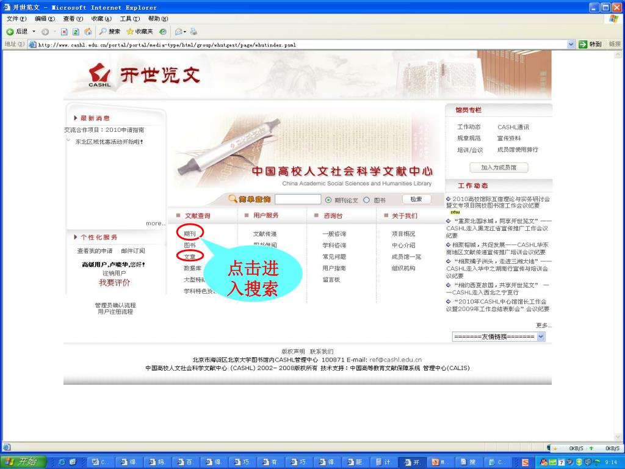Switch to the taskbar window labeled 搜
Image resolution: width=625 pixels, height=469 pixels.
[468, 462]
